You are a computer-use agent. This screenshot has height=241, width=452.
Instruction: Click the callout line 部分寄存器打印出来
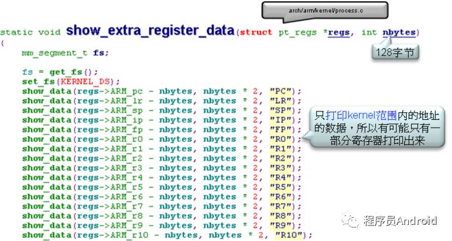pos(378,140)
